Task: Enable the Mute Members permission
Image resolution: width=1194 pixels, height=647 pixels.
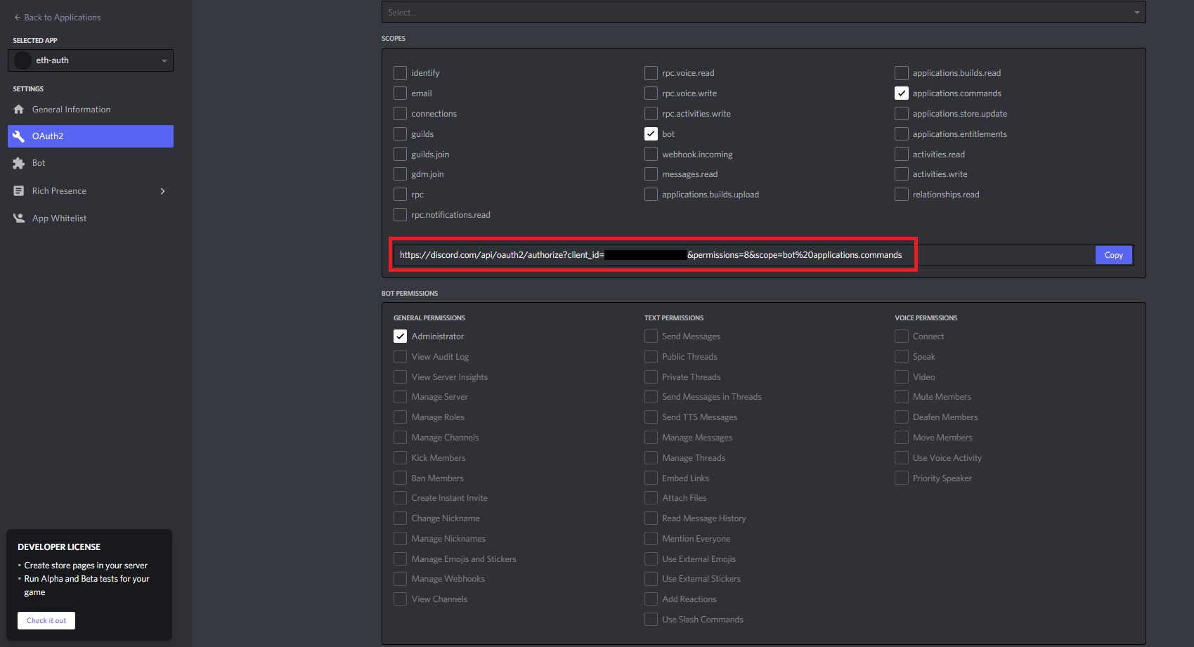Action: tap(901, 397)
